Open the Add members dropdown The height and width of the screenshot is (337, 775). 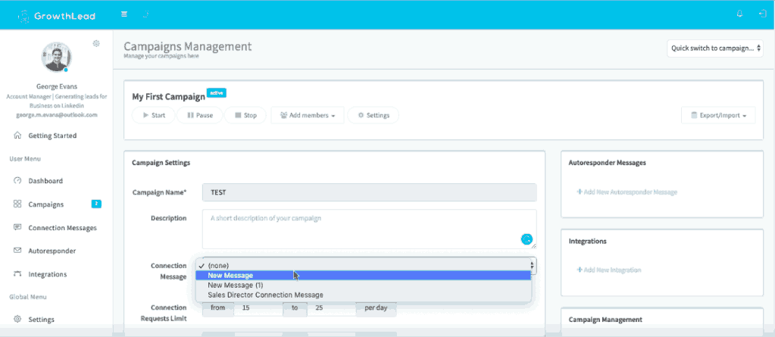click(x=308, y=115)
